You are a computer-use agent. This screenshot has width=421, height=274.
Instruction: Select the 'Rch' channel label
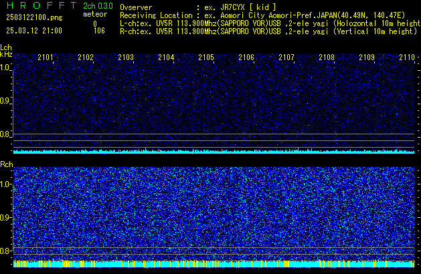click(7, 164)
